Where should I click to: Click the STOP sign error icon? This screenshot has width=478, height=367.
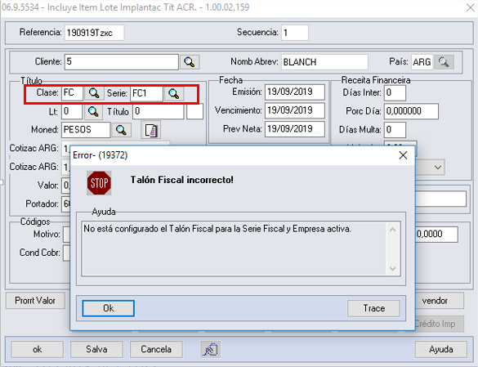click(x=99, y=183)
